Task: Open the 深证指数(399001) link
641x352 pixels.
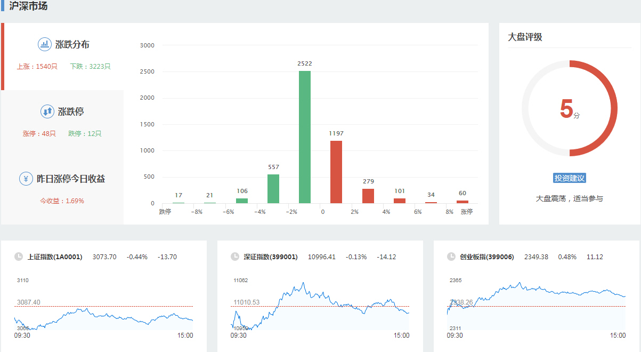Action: 271,257
